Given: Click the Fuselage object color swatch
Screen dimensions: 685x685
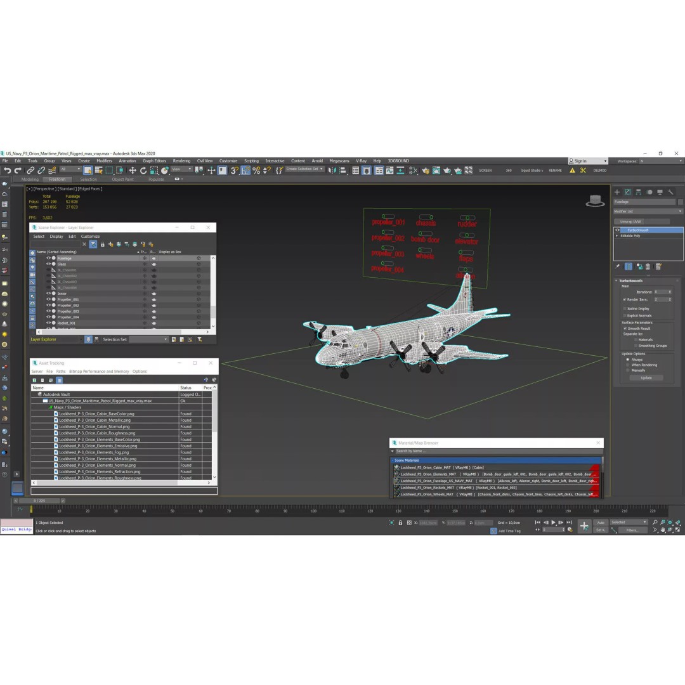Looking at the screenshot, I should click(x=680, y=202).
